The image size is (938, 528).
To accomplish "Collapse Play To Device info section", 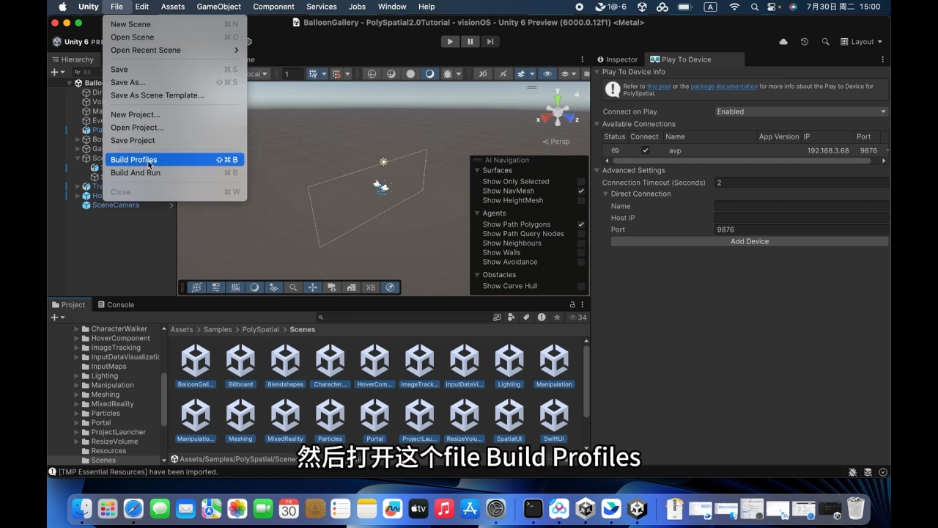I will 597,72.
